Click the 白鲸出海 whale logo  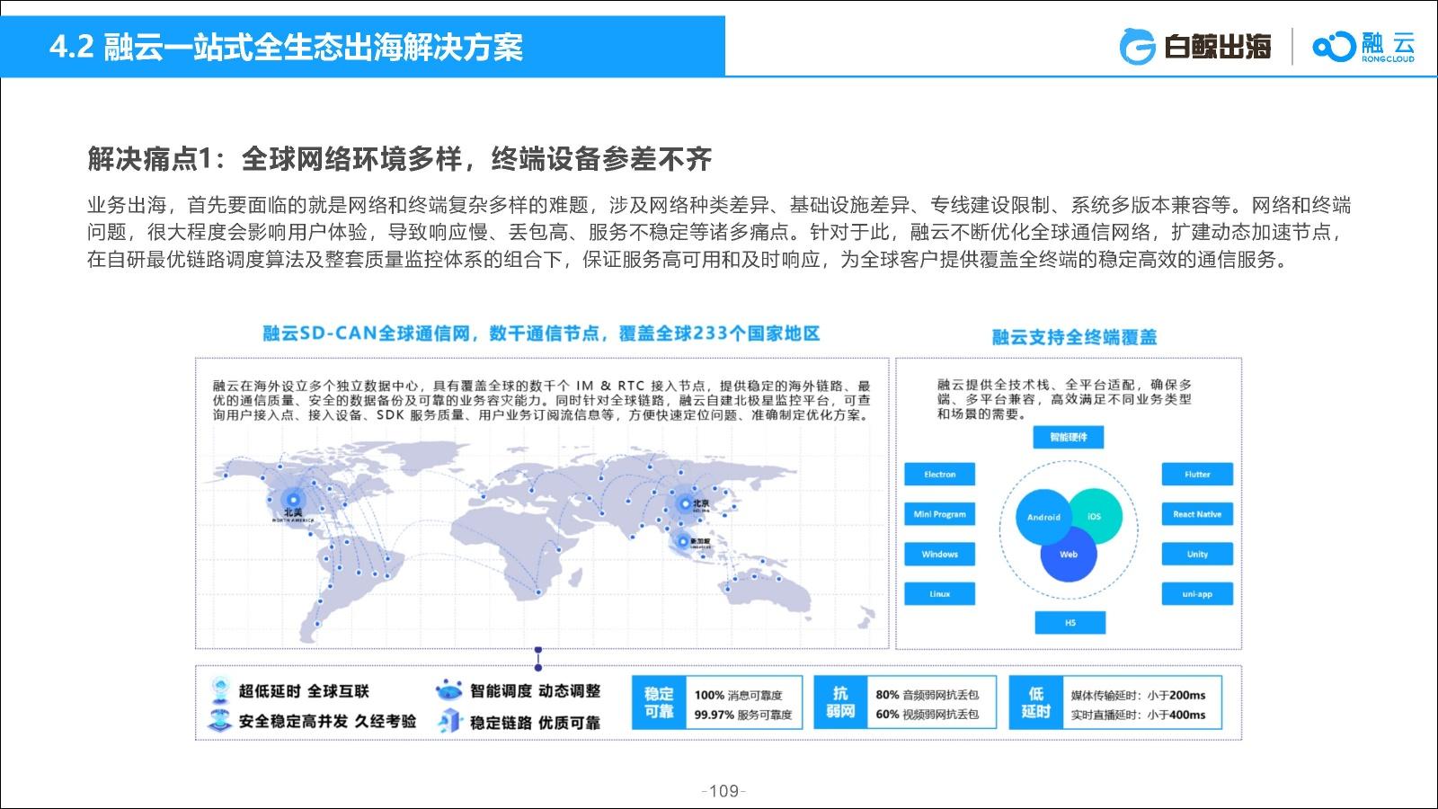pyautogui.click(x=1195, y=46)
